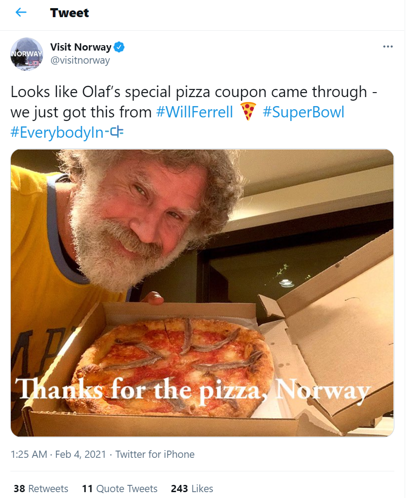This screenshot has width=411, height=498.
Task: Open the #WillFerrell hashtag
Action: (x=194, y=112)
